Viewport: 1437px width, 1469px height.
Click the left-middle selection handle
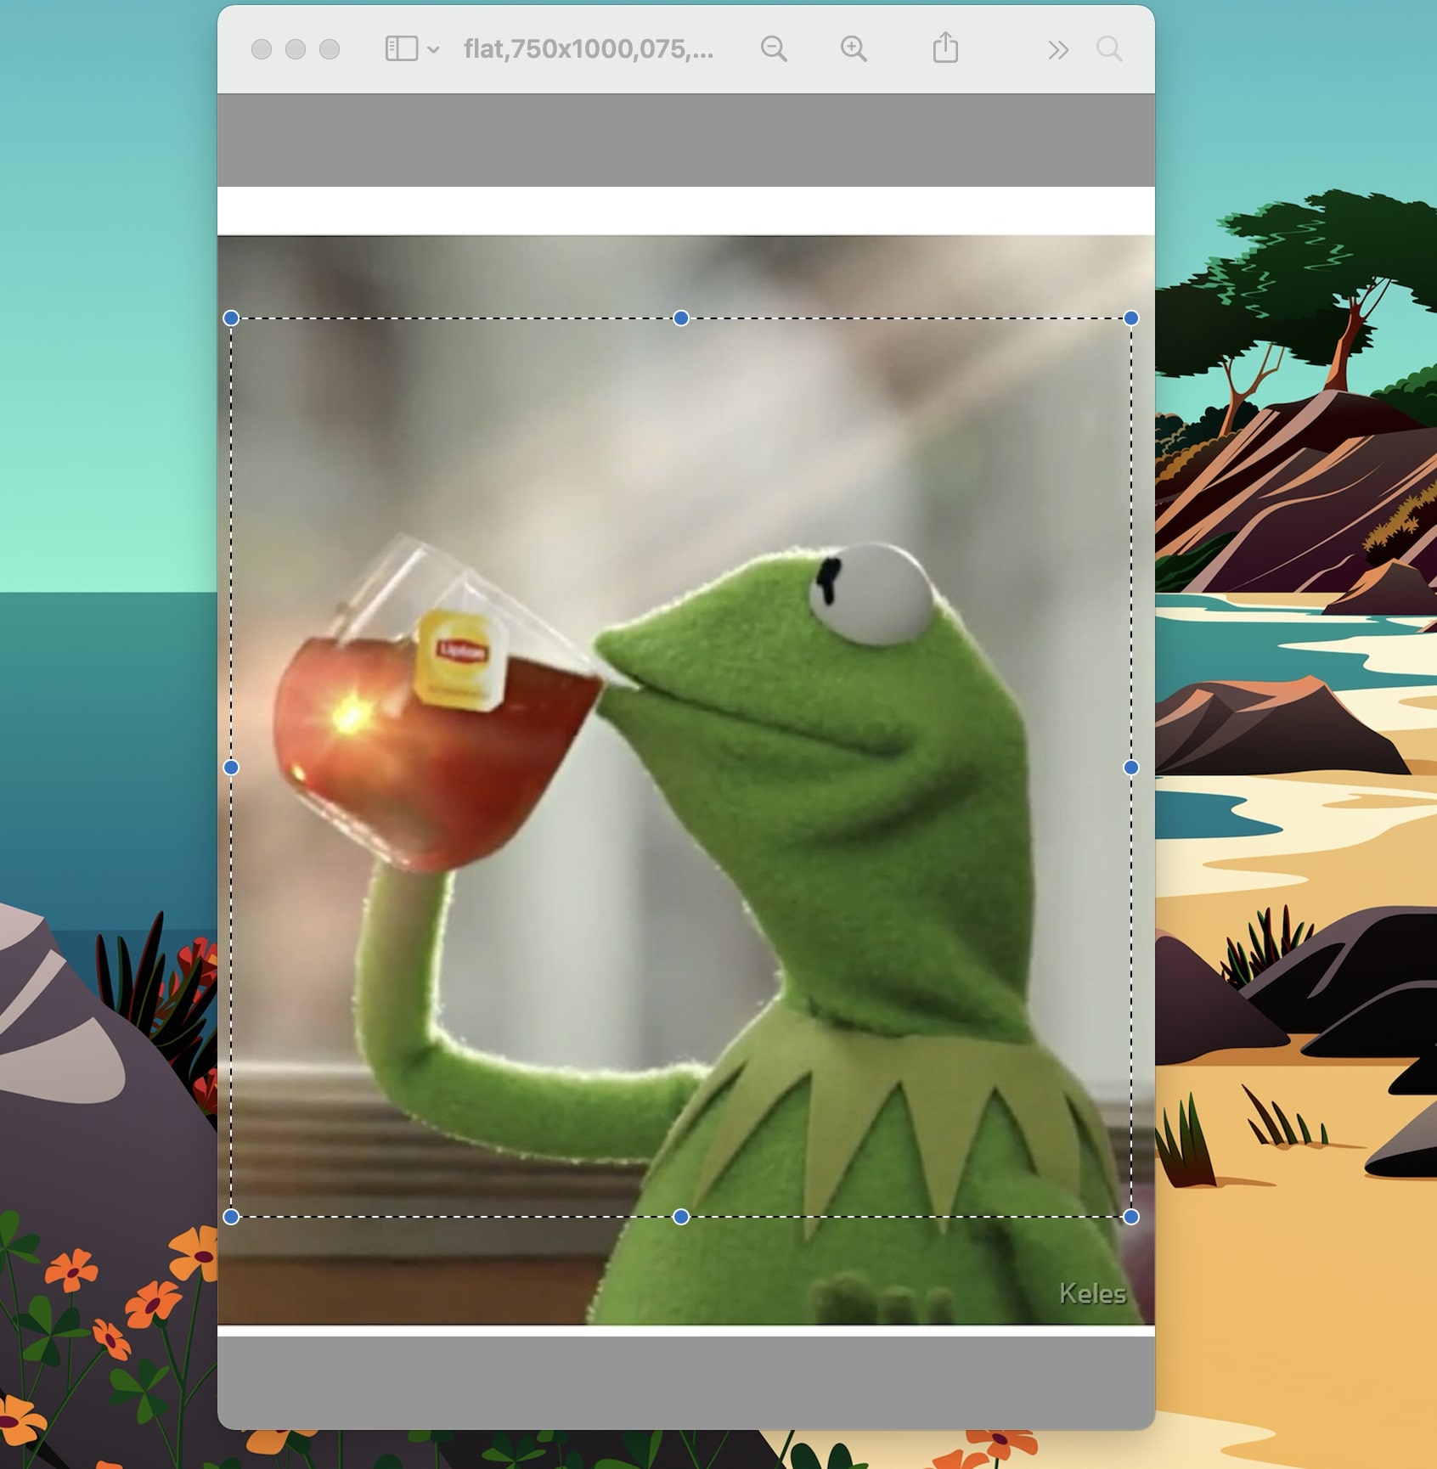(231, 768)
